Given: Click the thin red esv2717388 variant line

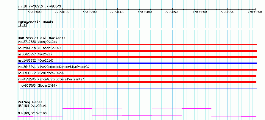Looking at the screenshot, I should click(x=137, y=44).
